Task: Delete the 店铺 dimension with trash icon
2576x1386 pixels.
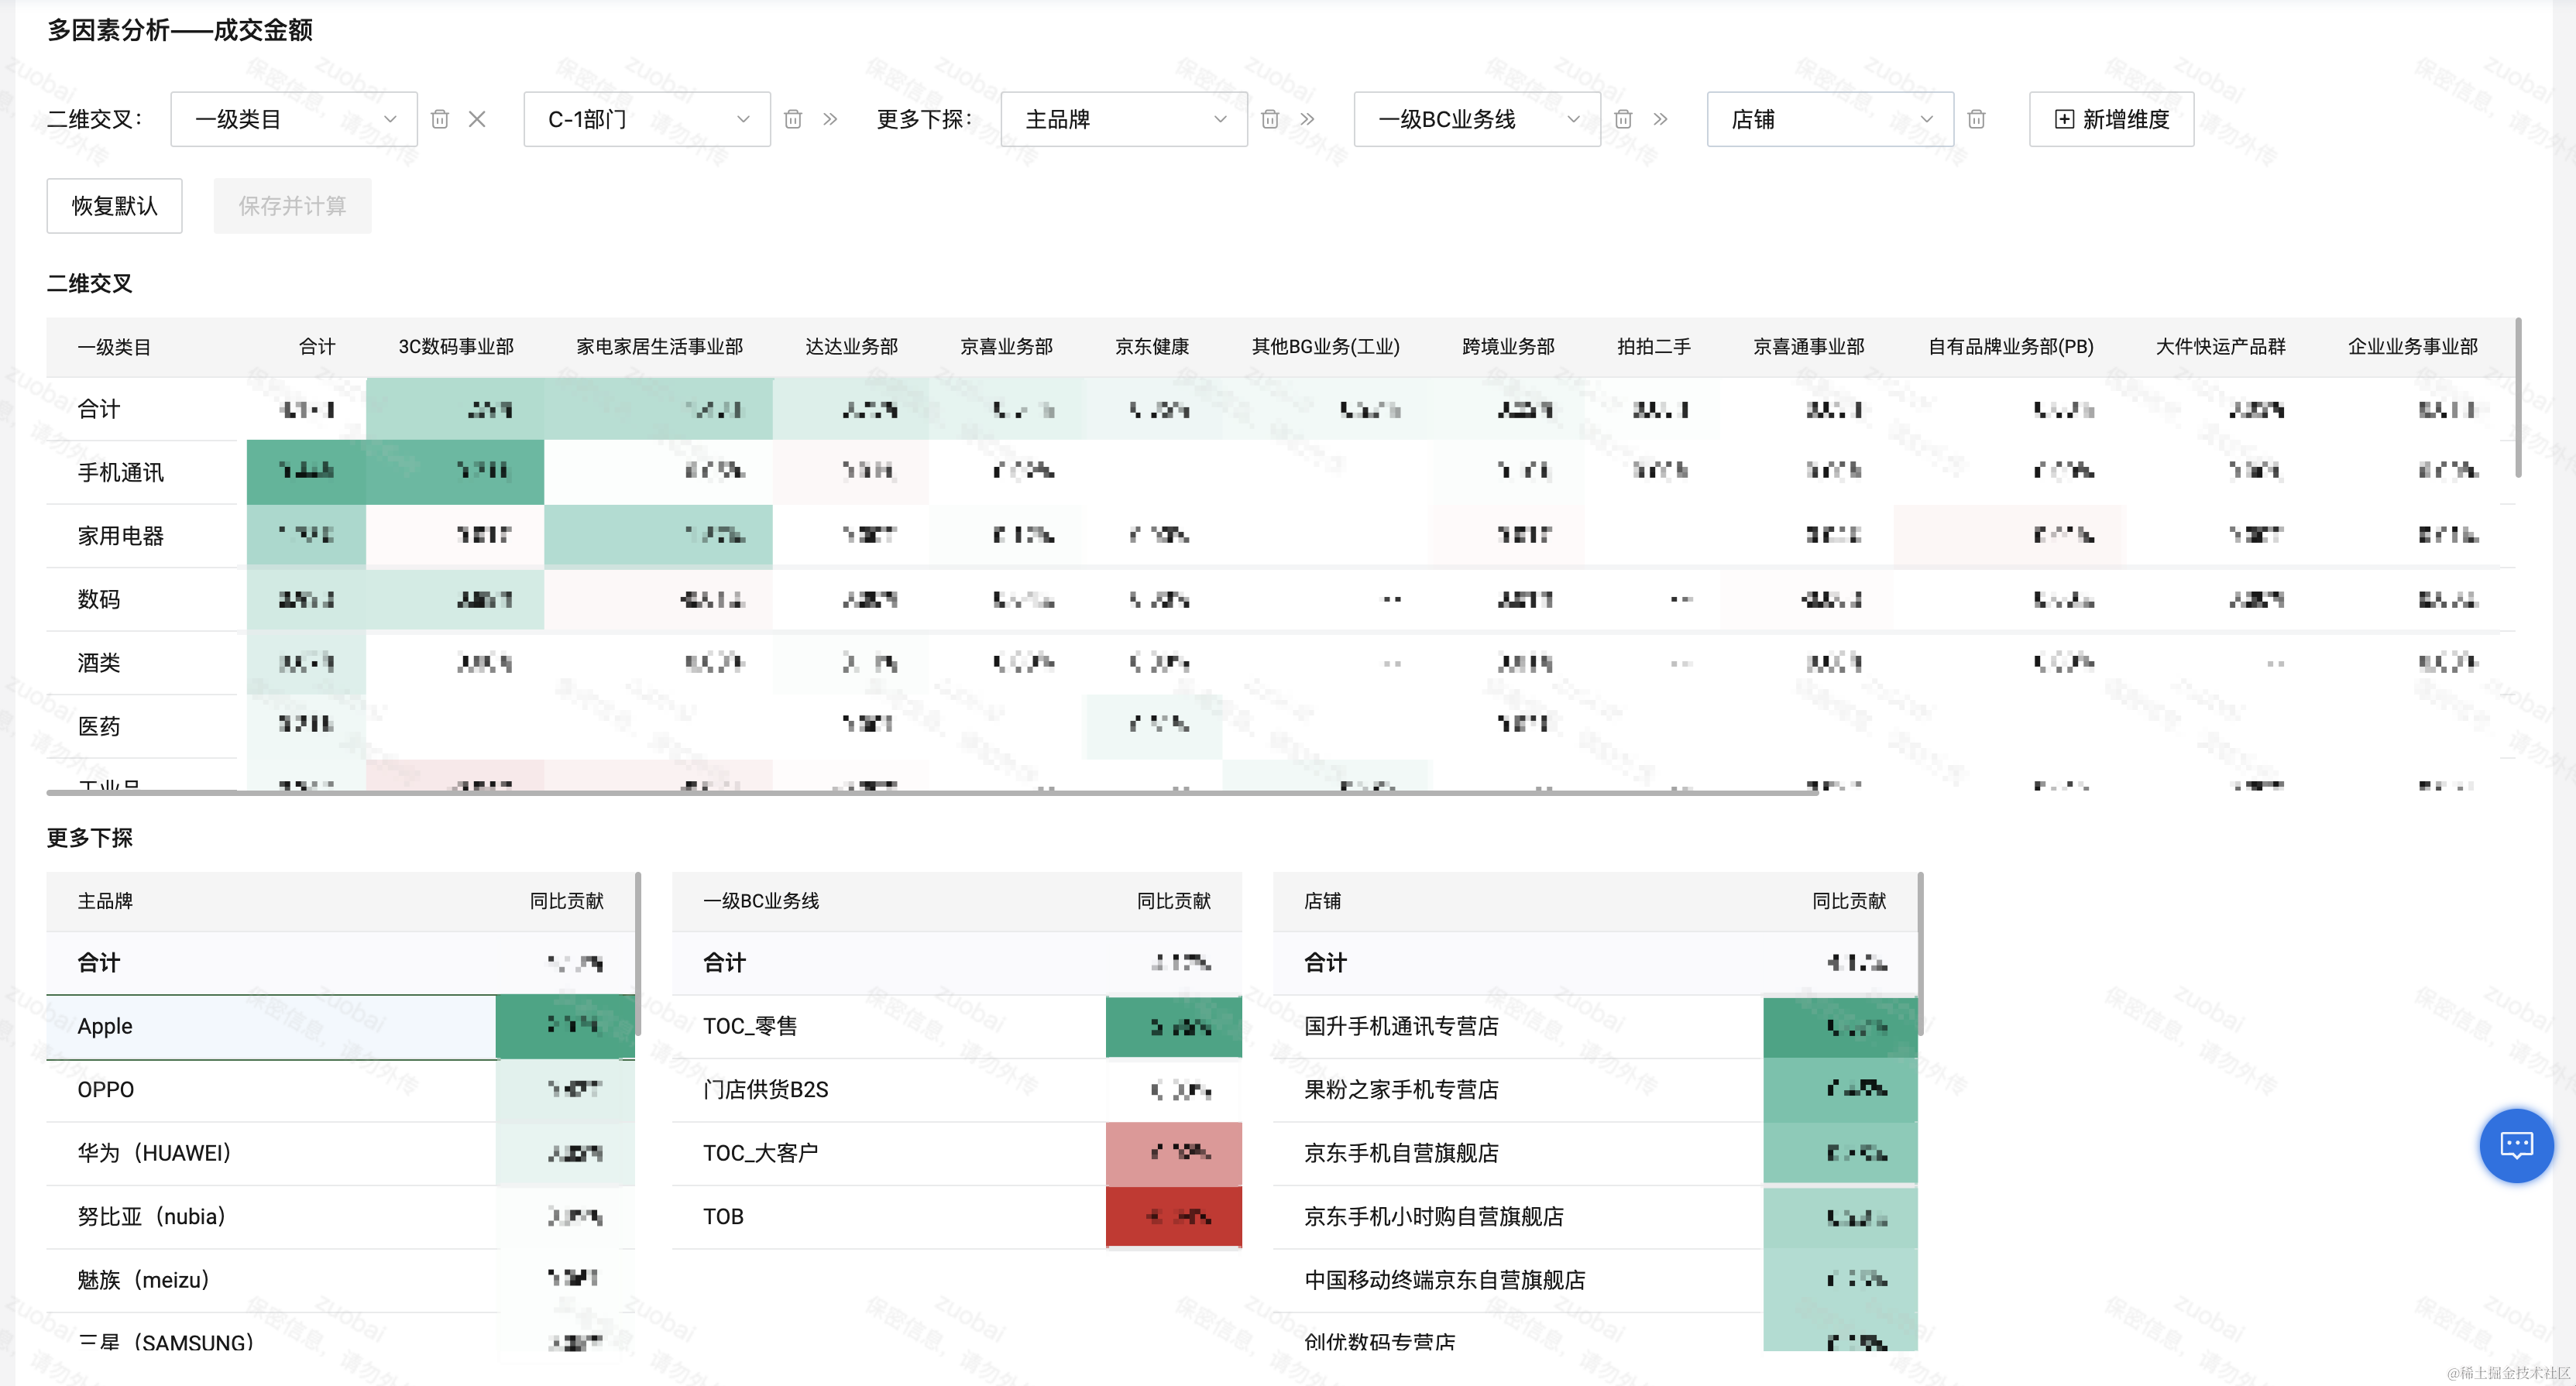Action: [x=1976, y=119]
